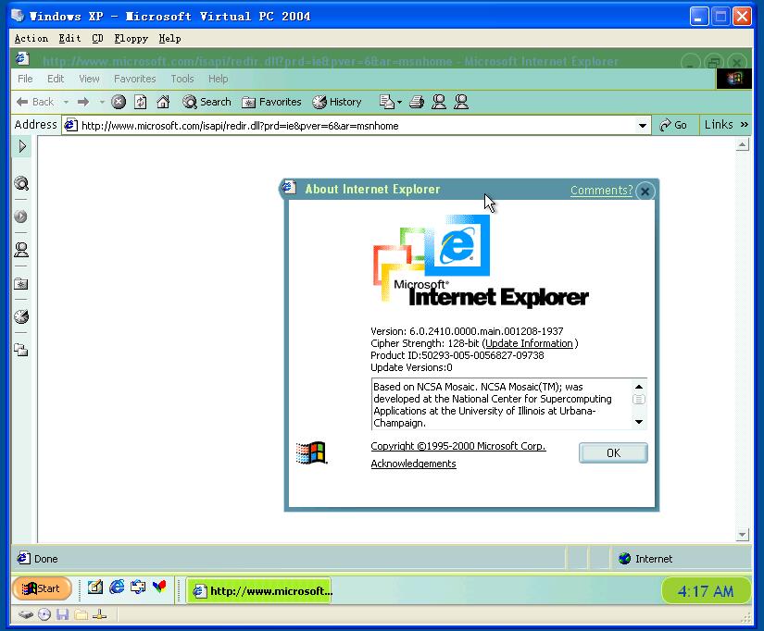Go to the home page via Home icon
The image size is (764, 631).
pyautogui.click(x=163, y=102)
